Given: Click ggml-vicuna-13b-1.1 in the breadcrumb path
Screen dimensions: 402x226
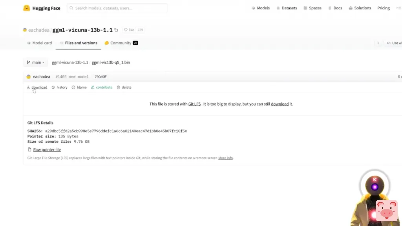Looking at the screenshot, I should [70, 62].
